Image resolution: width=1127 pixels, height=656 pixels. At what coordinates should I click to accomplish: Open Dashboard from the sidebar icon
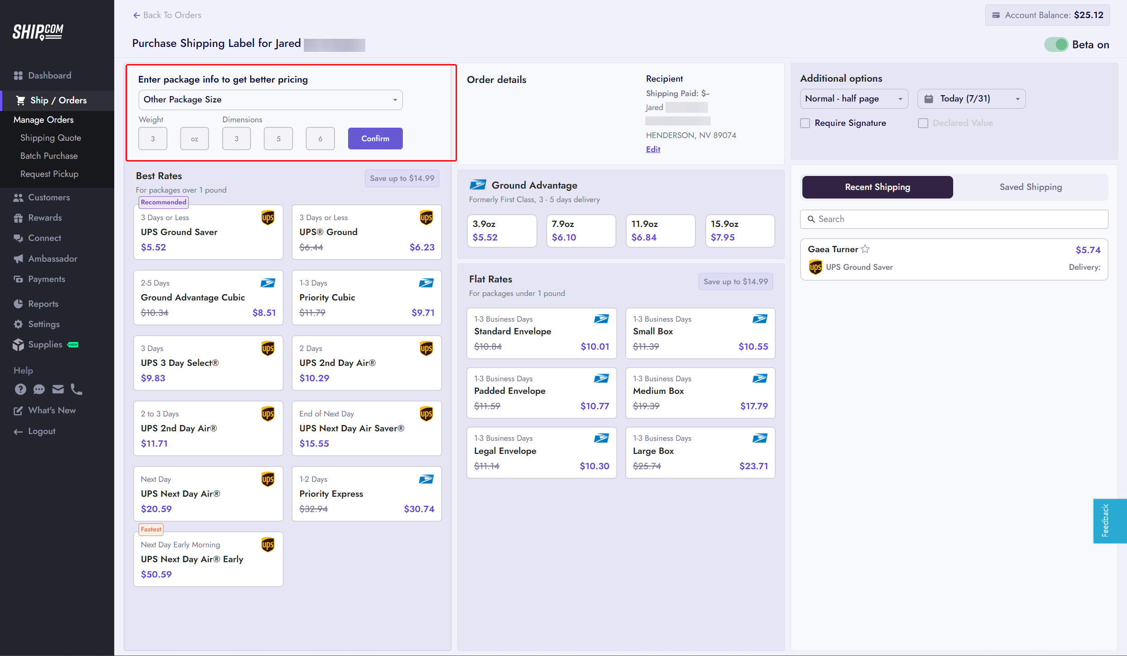[x=18, y=75]
